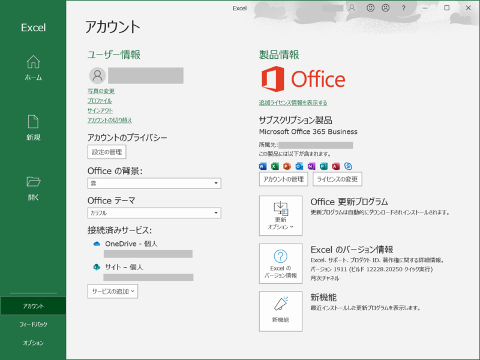
Task: Click the 設定の管理 button
Action: [x=106, y=152]
